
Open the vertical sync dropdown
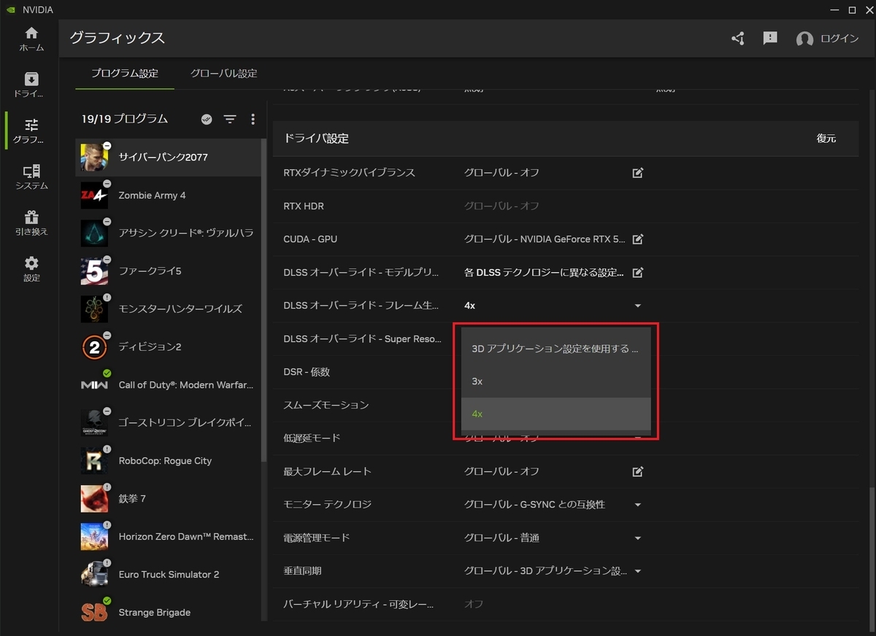[x=554, y=571]
